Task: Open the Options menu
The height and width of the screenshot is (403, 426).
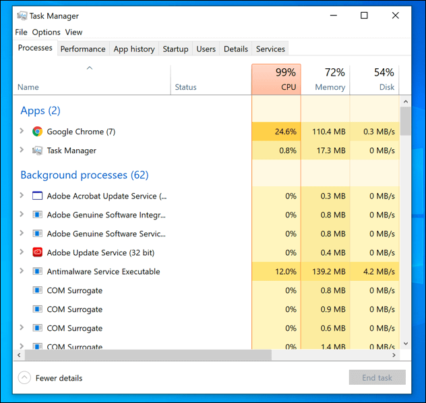Action: click(47, 32)
